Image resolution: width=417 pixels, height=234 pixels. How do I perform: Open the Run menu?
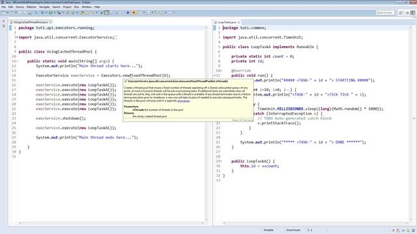point(77,7)
